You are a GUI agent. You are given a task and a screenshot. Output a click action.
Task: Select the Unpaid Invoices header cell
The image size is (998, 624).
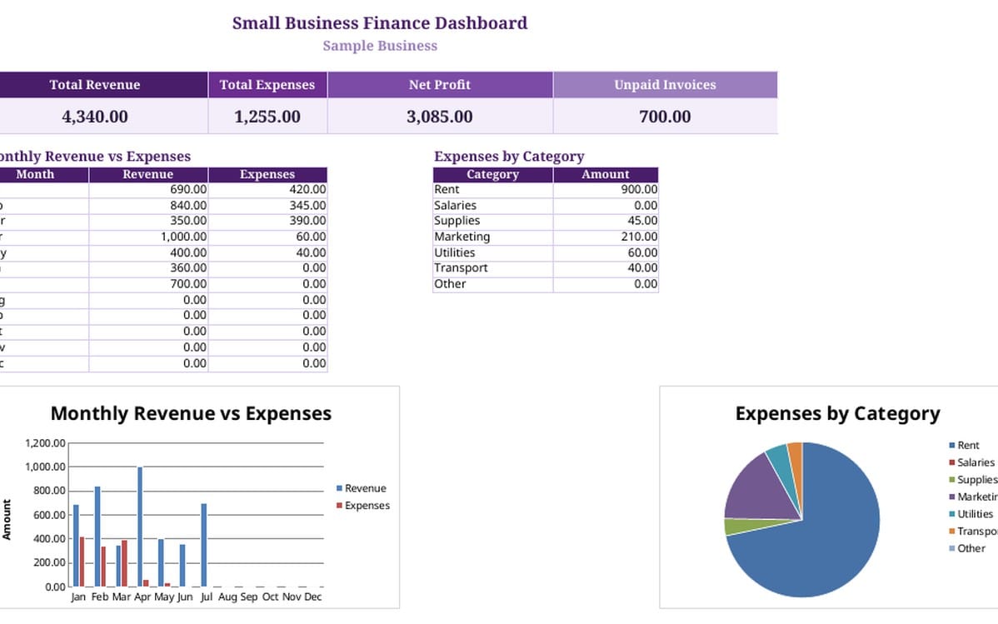tap(665, 85)
